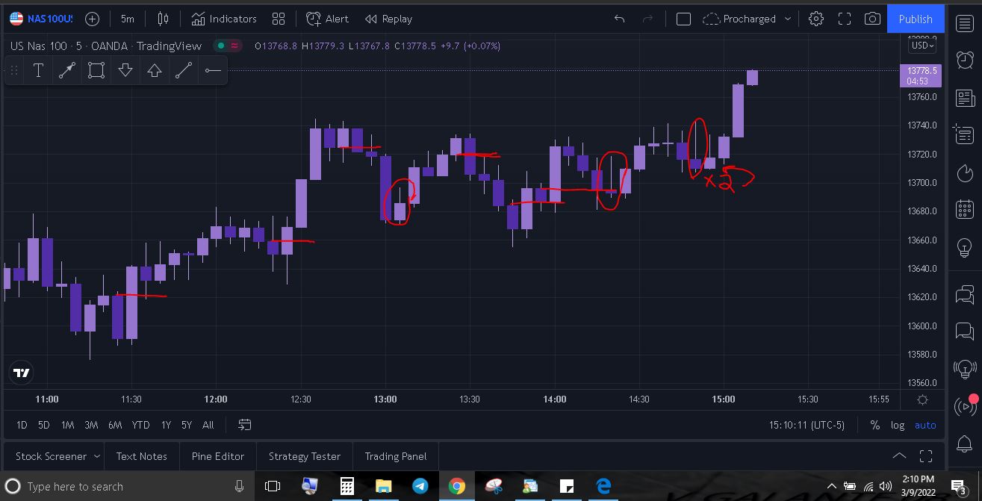This screenshot has height=501, width=982.
Task: Select the Text drawing tool
Action: point(38,70)
